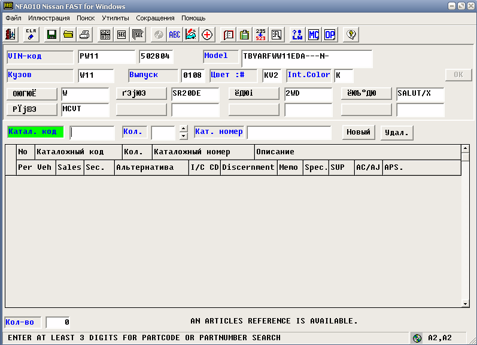Click the help question mark icon
This screenshot has width=477, height=345.
click(x=351, y=34)
